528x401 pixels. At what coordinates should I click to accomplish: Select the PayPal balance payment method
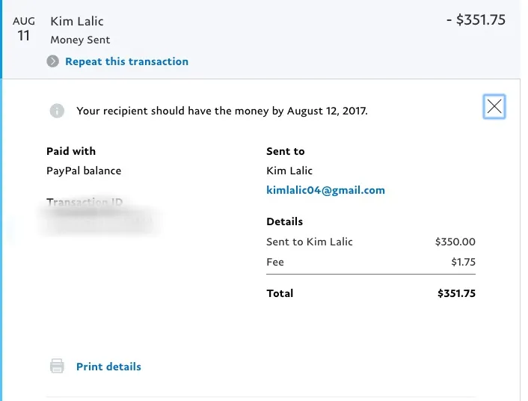84,171
